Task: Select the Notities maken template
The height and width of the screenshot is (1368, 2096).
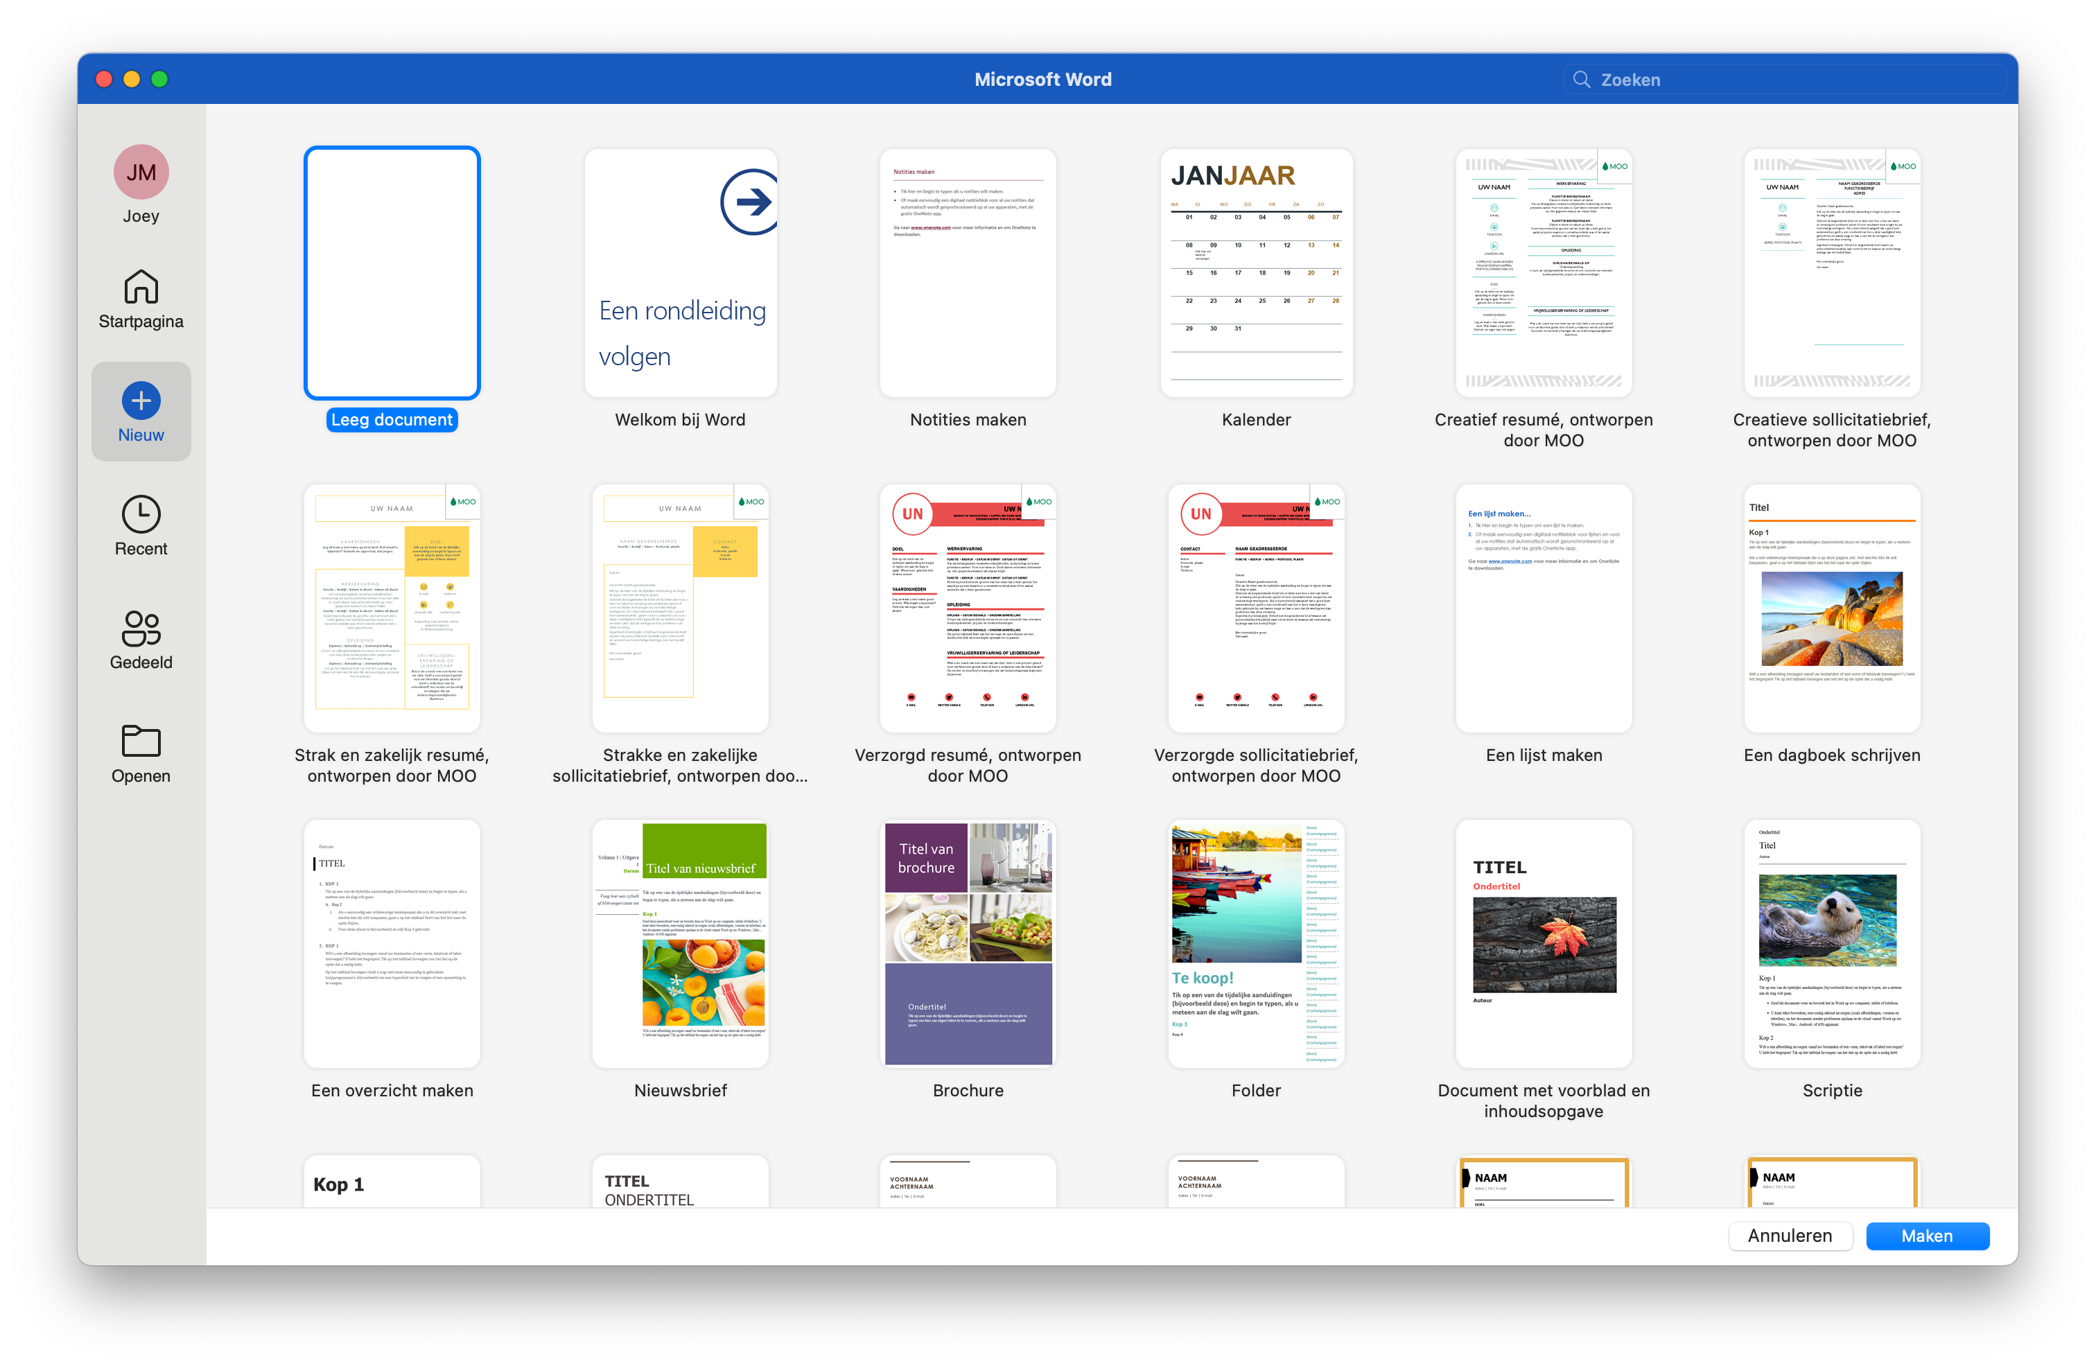Action: pos(968,273)
